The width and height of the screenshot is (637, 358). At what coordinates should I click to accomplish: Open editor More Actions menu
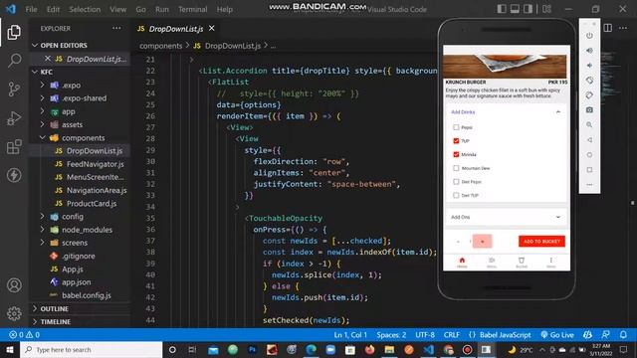click(x=623, y=28)
